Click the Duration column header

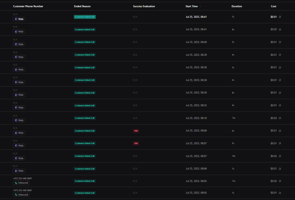tap(237, 6)
